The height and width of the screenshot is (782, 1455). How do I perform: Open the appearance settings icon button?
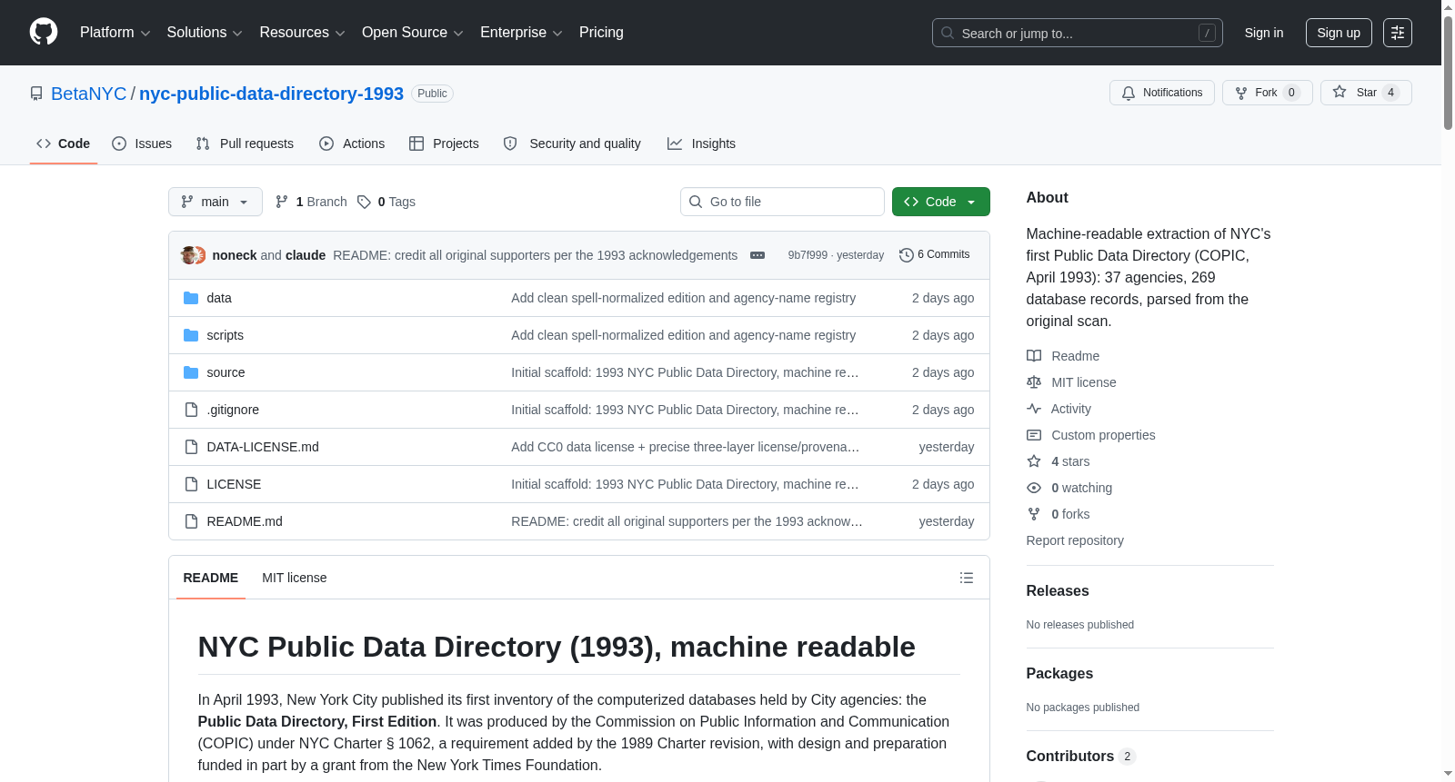(x=1397, y=33)
